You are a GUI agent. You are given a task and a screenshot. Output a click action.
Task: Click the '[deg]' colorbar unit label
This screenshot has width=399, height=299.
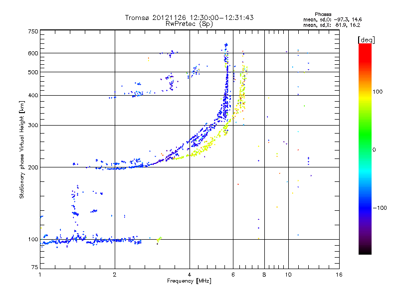pos(366,40)
